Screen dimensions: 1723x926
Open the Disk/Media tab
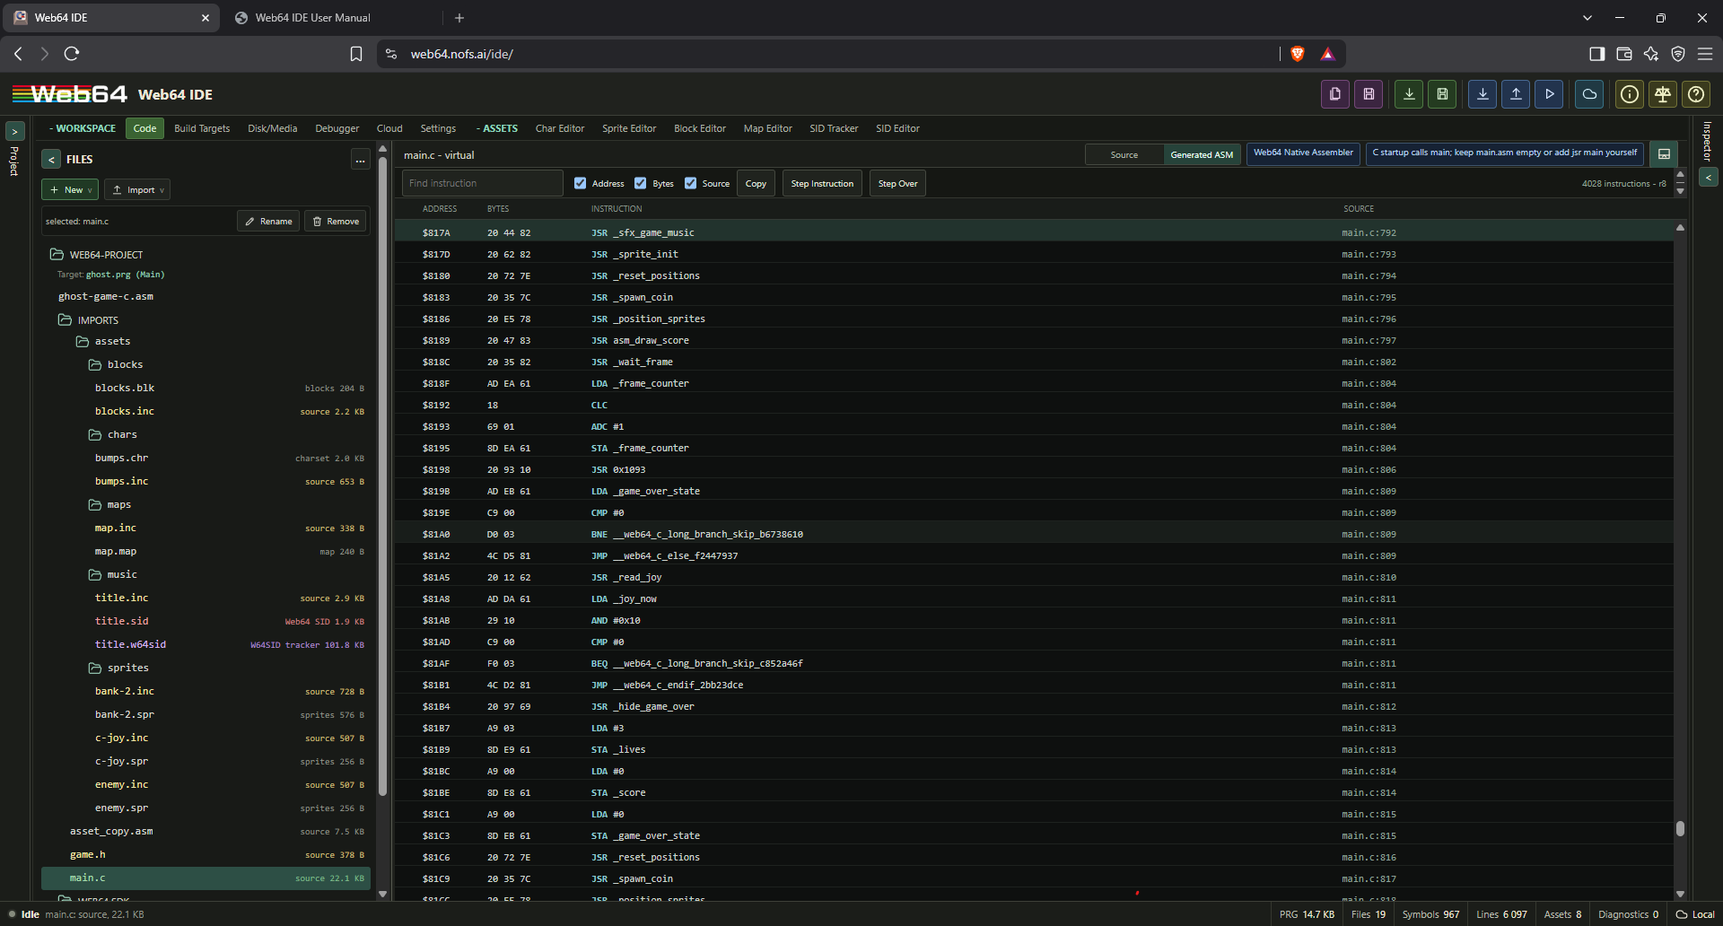pyautogui.click(x=272, y=128)
